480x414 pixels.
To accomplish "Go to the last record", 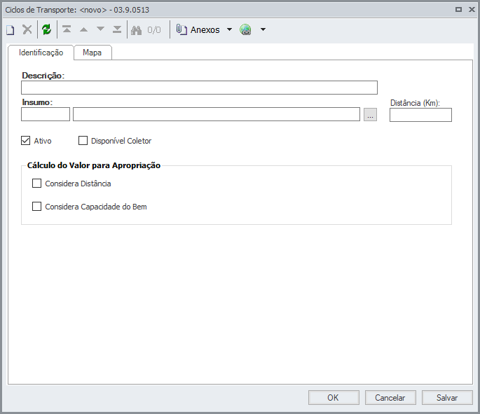I will [117, 29].
